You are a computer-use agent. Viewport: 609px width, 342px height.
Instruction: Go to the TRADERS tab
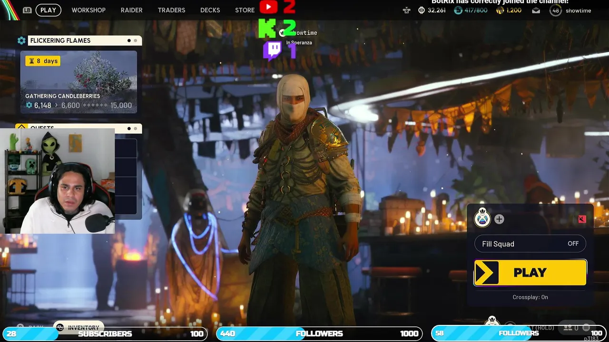pyautogui.click(x=171, y=10)
